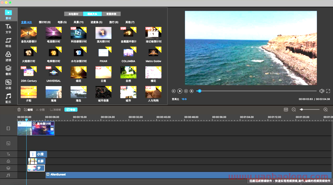Click the zoom-in magnifier on timeline
The height and width of the screenshot is (185, 333).
click(326, 110)
